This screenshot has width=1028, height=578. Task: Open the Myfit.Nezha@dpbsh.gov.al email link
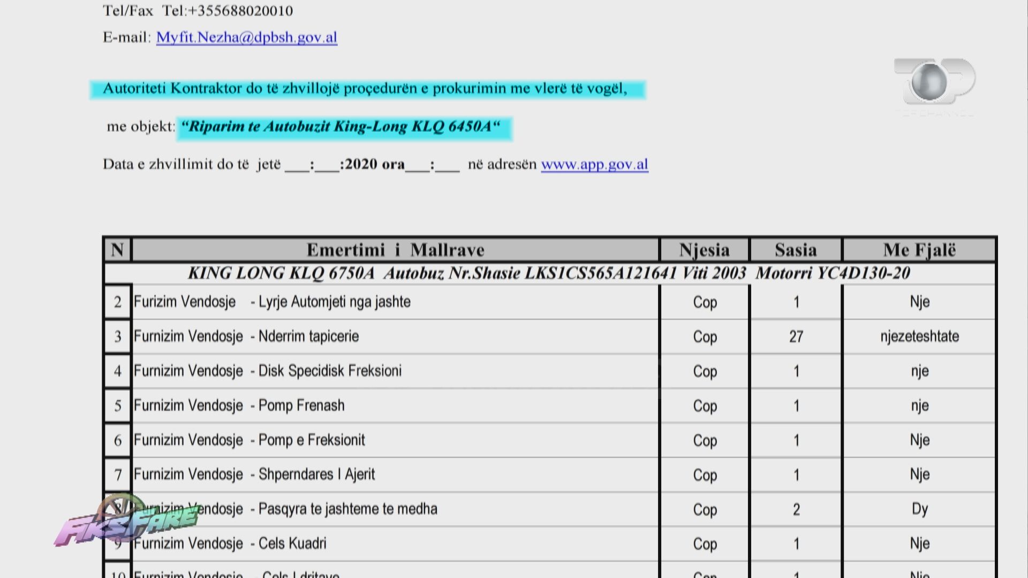point(247,37)
